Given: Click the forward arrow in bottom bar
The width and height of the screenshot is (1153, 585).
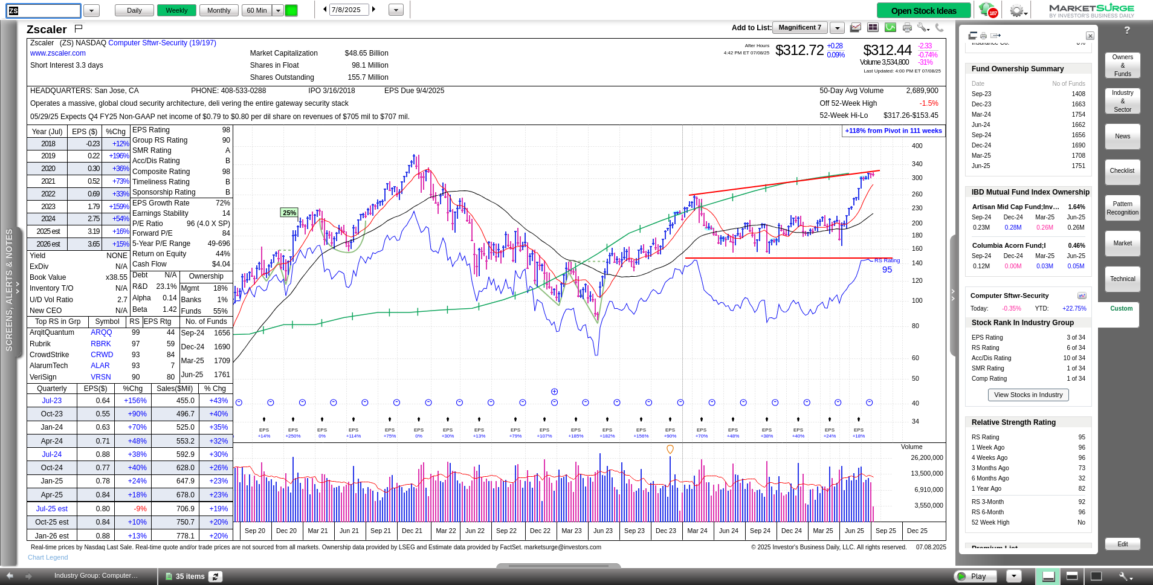Looking at the screenshot, I should pyautogui.click(x=28, y=576).
